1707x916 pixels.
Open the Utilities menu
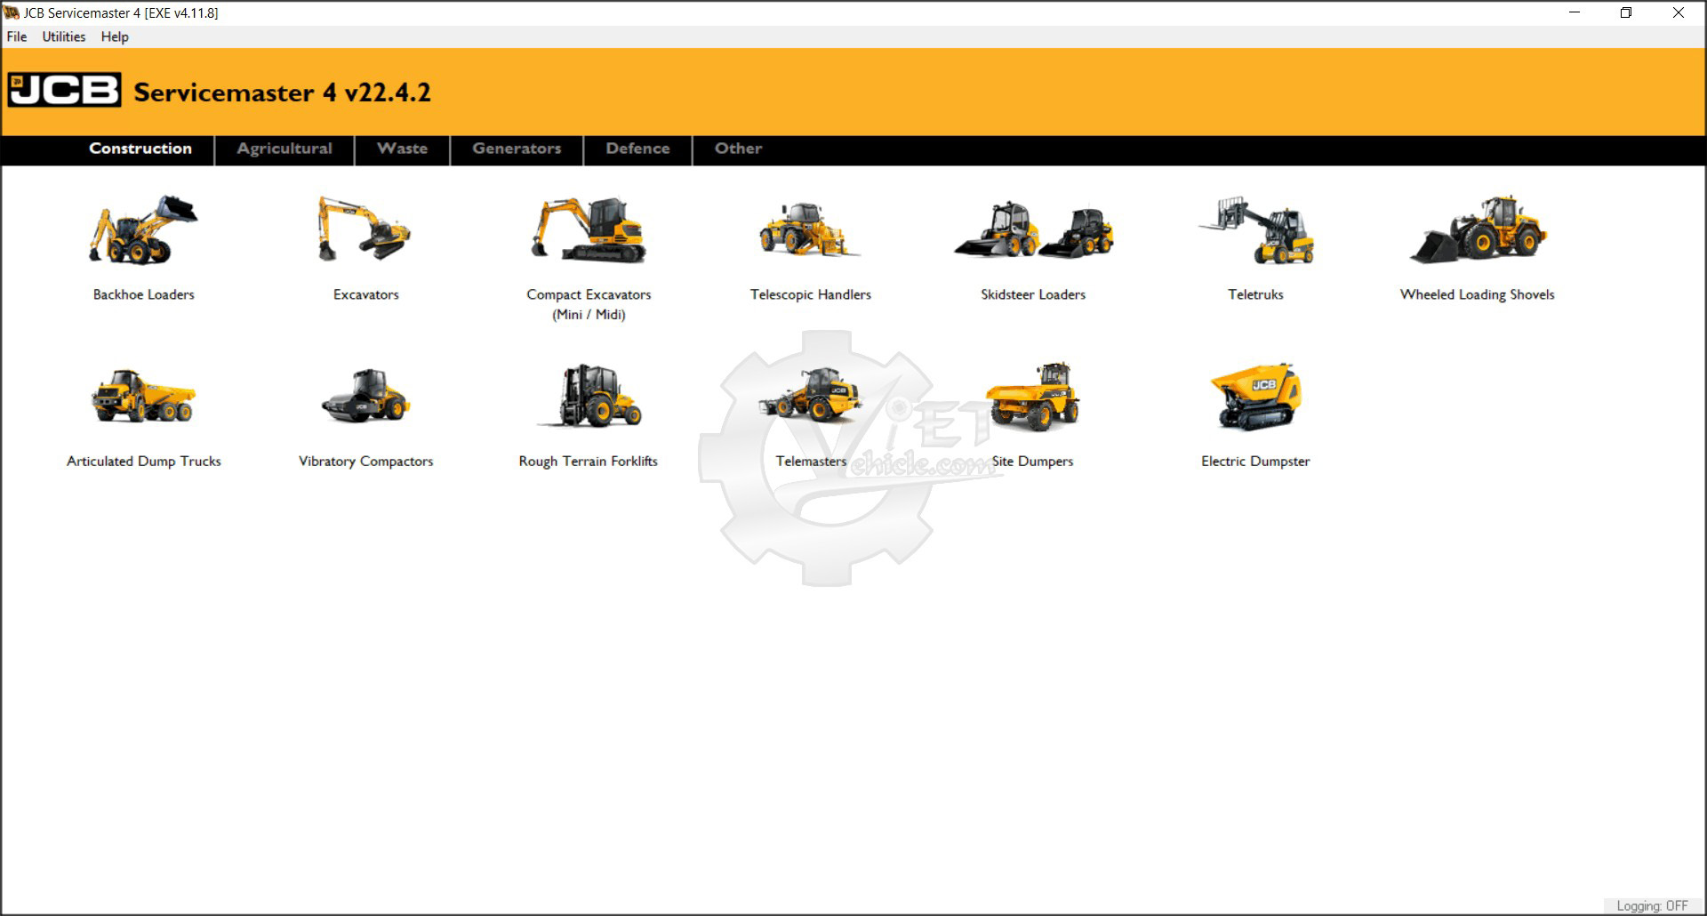(64, 36)
